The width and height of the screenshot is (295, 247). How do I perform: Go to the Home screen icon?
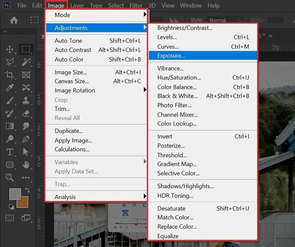point(14,20)
